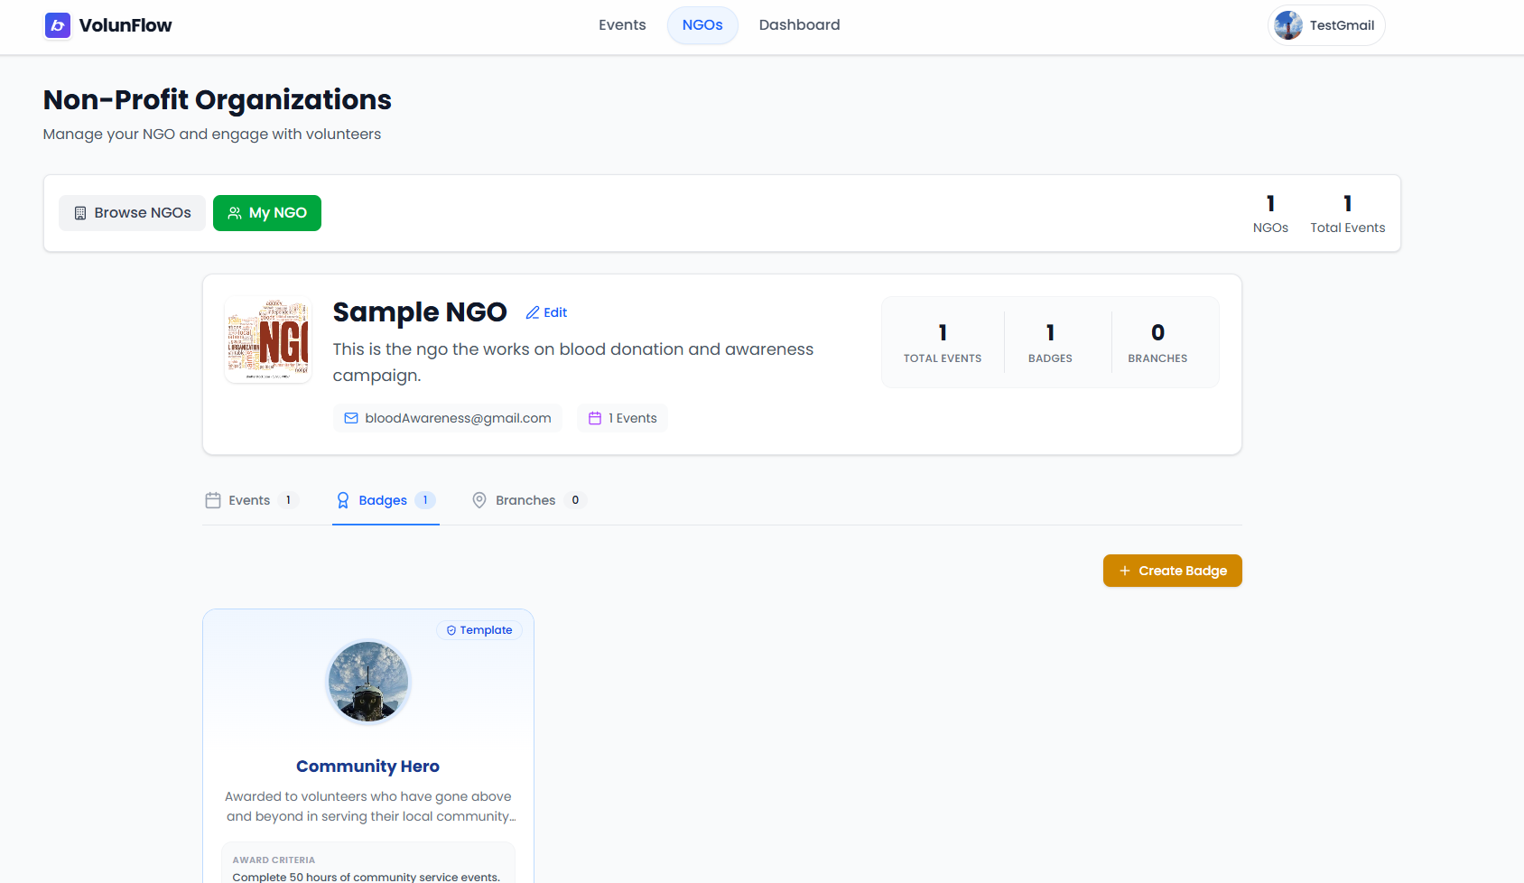Open the Events page from top navigation
This screenshot has height=883, width=1524.
pyautogui.click(x=622, y=25)
